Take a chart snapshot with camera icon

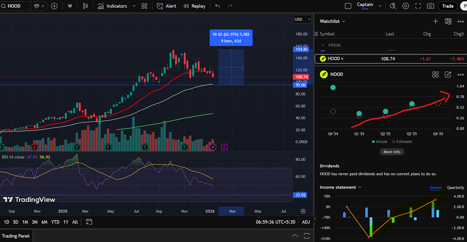point(431,6)
